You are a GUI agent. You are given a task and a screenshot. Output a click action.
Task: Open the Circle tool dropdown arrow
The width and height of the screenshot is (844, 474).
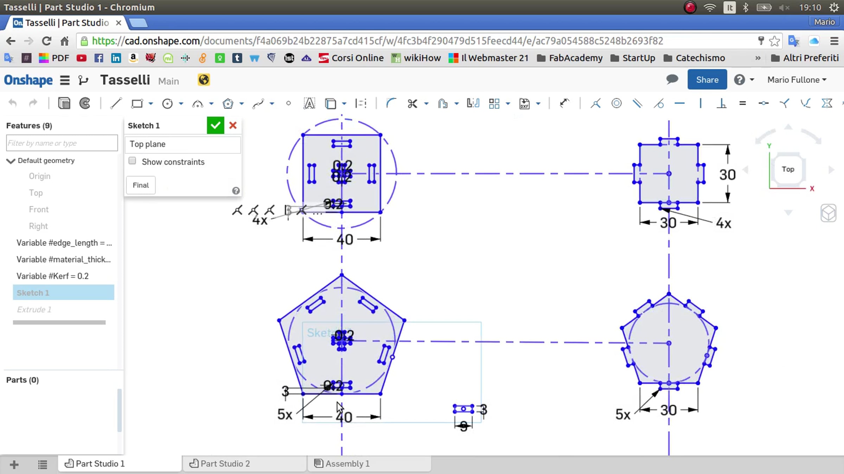181,104
